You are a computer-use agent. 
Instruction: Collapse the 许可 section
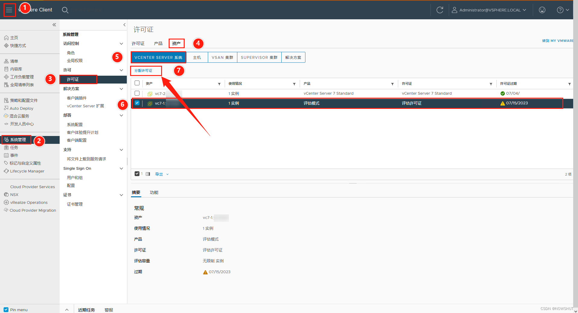click(121, 70)
